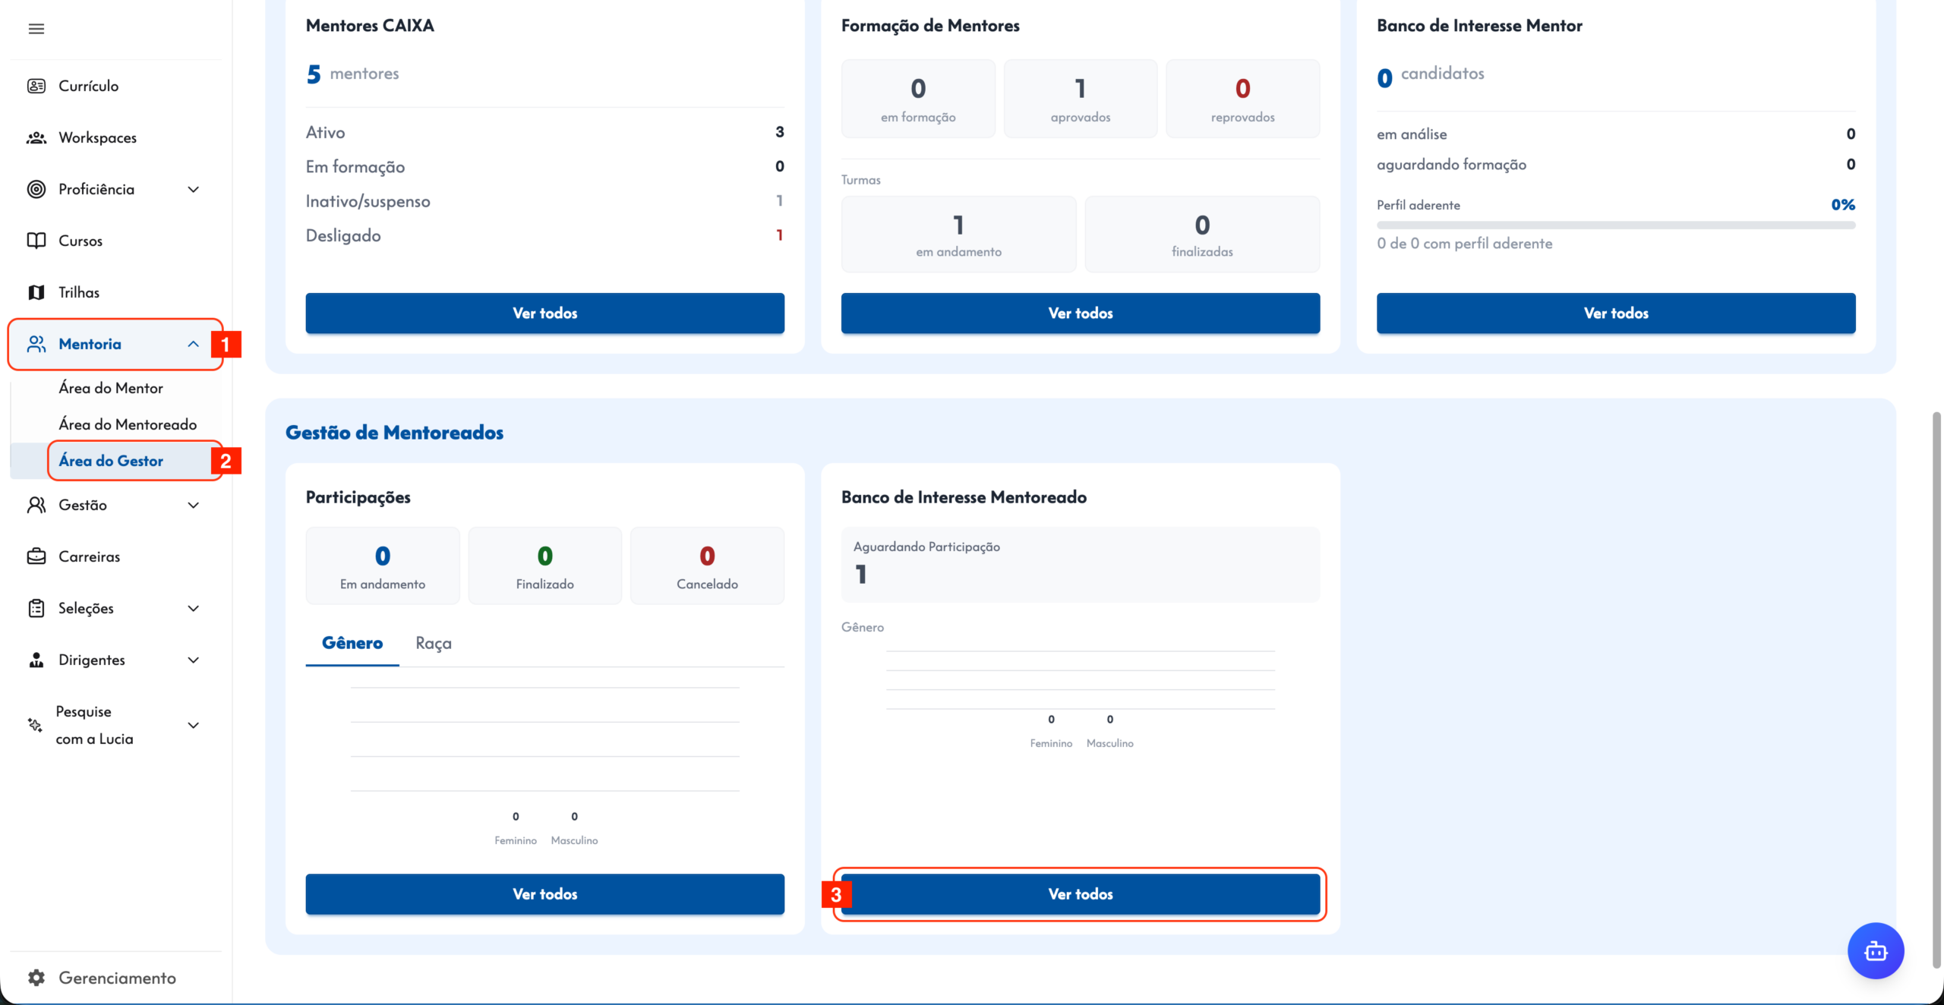Open Área do Mentor submenu item
The image size is (1944, 1005).
(x=111, y=388)
